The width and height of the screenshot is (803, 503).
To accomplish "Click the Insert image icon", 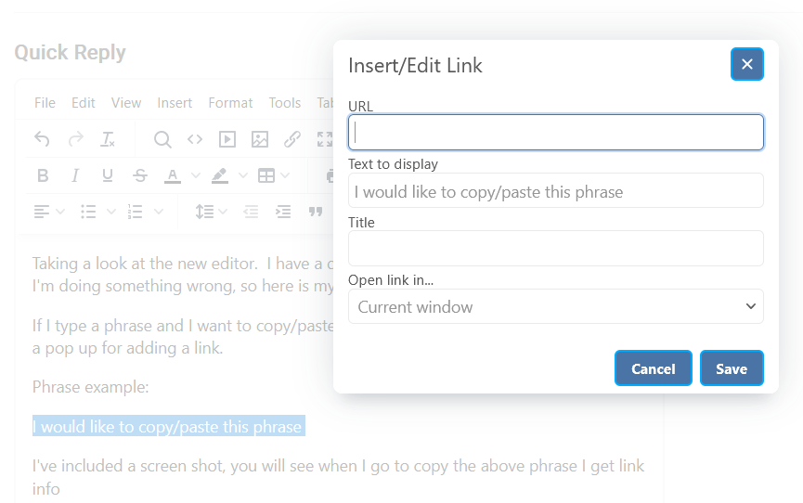I will 260,139.
